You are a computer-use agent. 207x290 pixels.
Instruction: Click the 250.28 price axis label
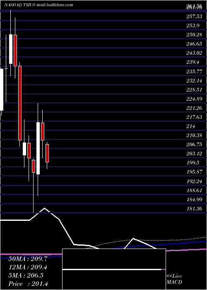pyautogui.click(x=194, y=35)
